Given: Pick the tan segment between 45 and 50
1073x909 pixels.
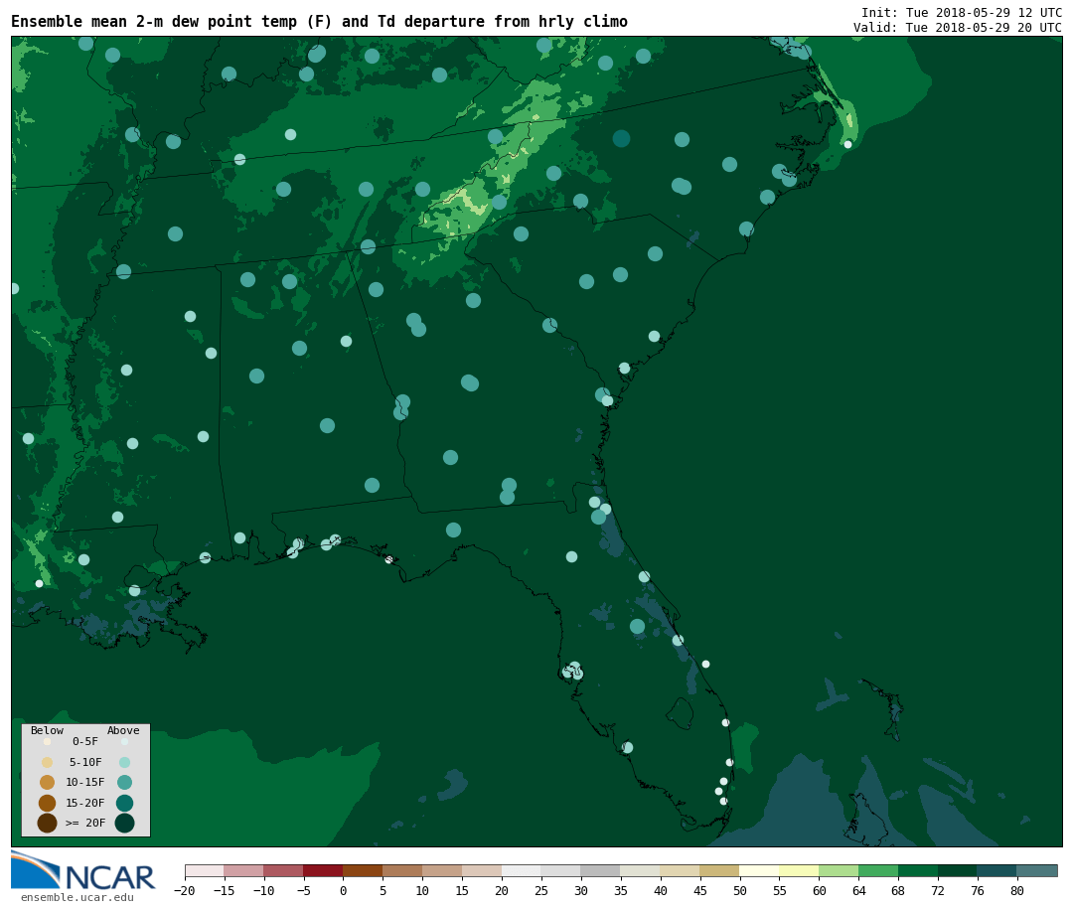Looking at the screenshot, I should click(x=720, y=870).
